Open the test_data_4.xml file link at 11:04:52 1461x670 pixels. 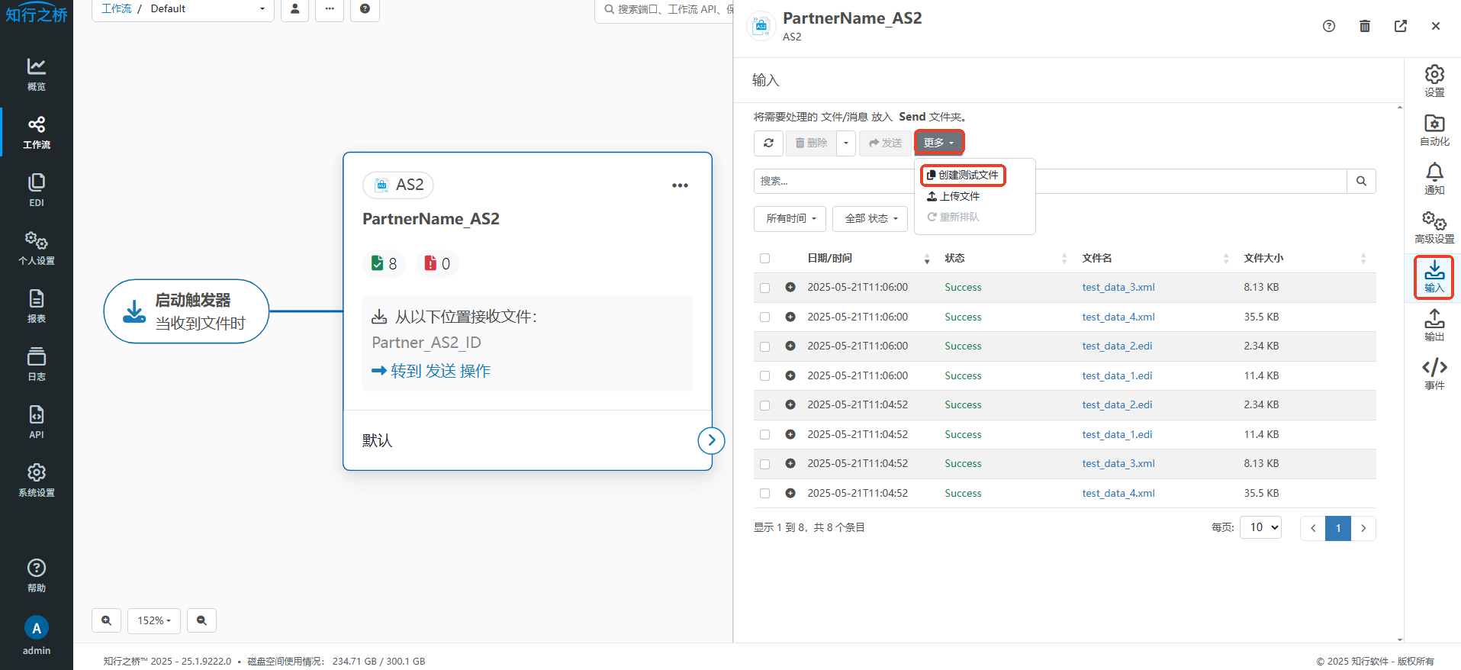click(x=1118, y=494)
